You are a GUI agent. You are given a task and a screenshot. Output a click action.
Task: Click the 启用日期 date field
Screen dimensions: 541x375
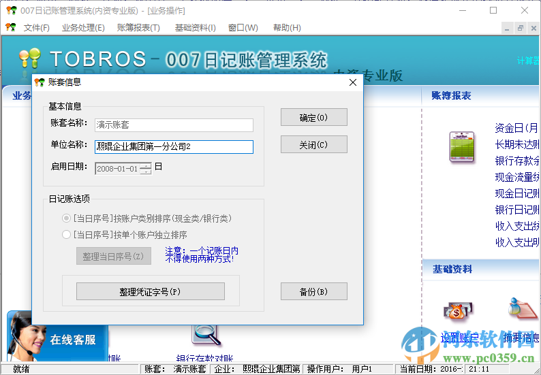tap(117, 169)
